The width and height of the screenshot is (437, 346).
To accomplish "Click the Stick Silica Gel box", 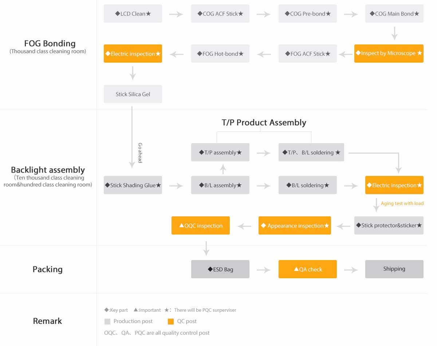I will coord(133,94).
